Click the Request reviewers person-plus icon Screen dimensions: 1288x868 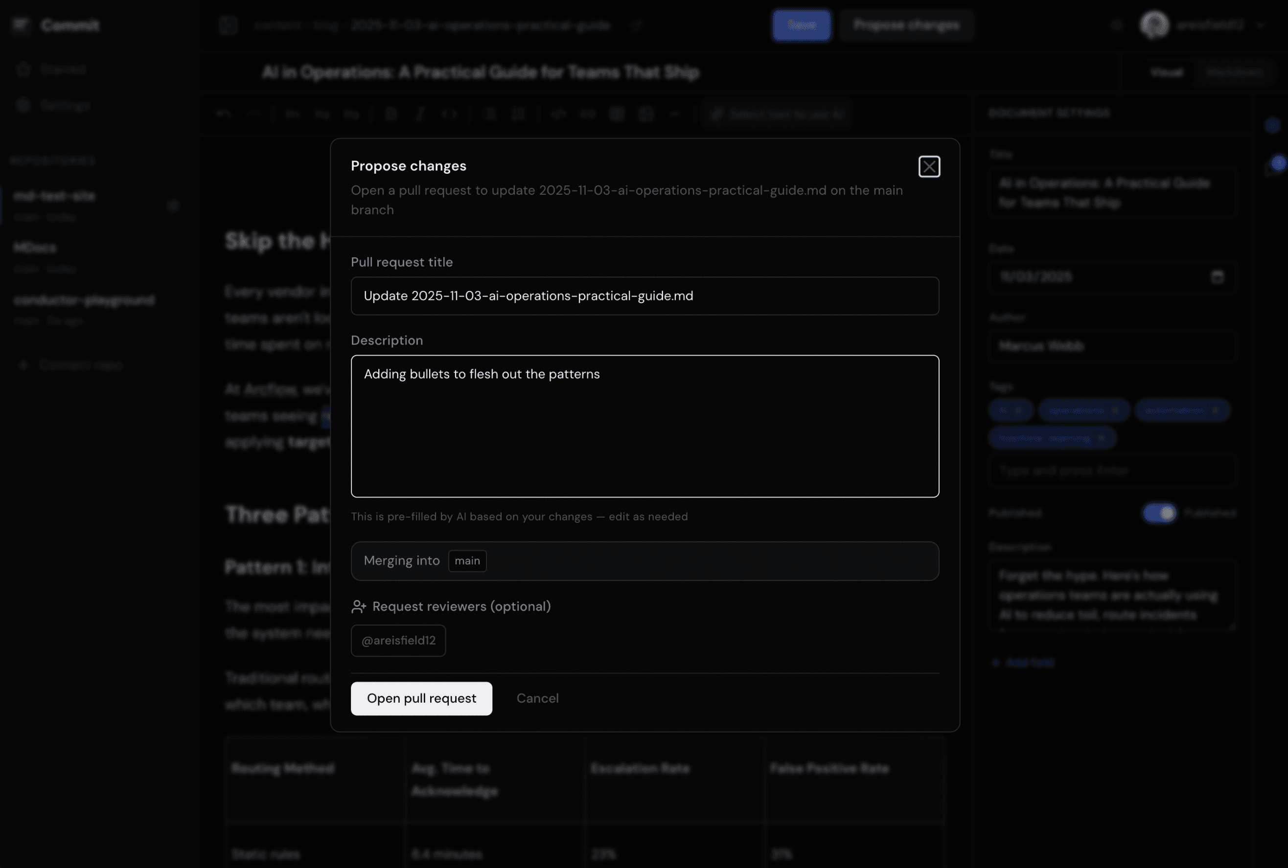(358, 607)
